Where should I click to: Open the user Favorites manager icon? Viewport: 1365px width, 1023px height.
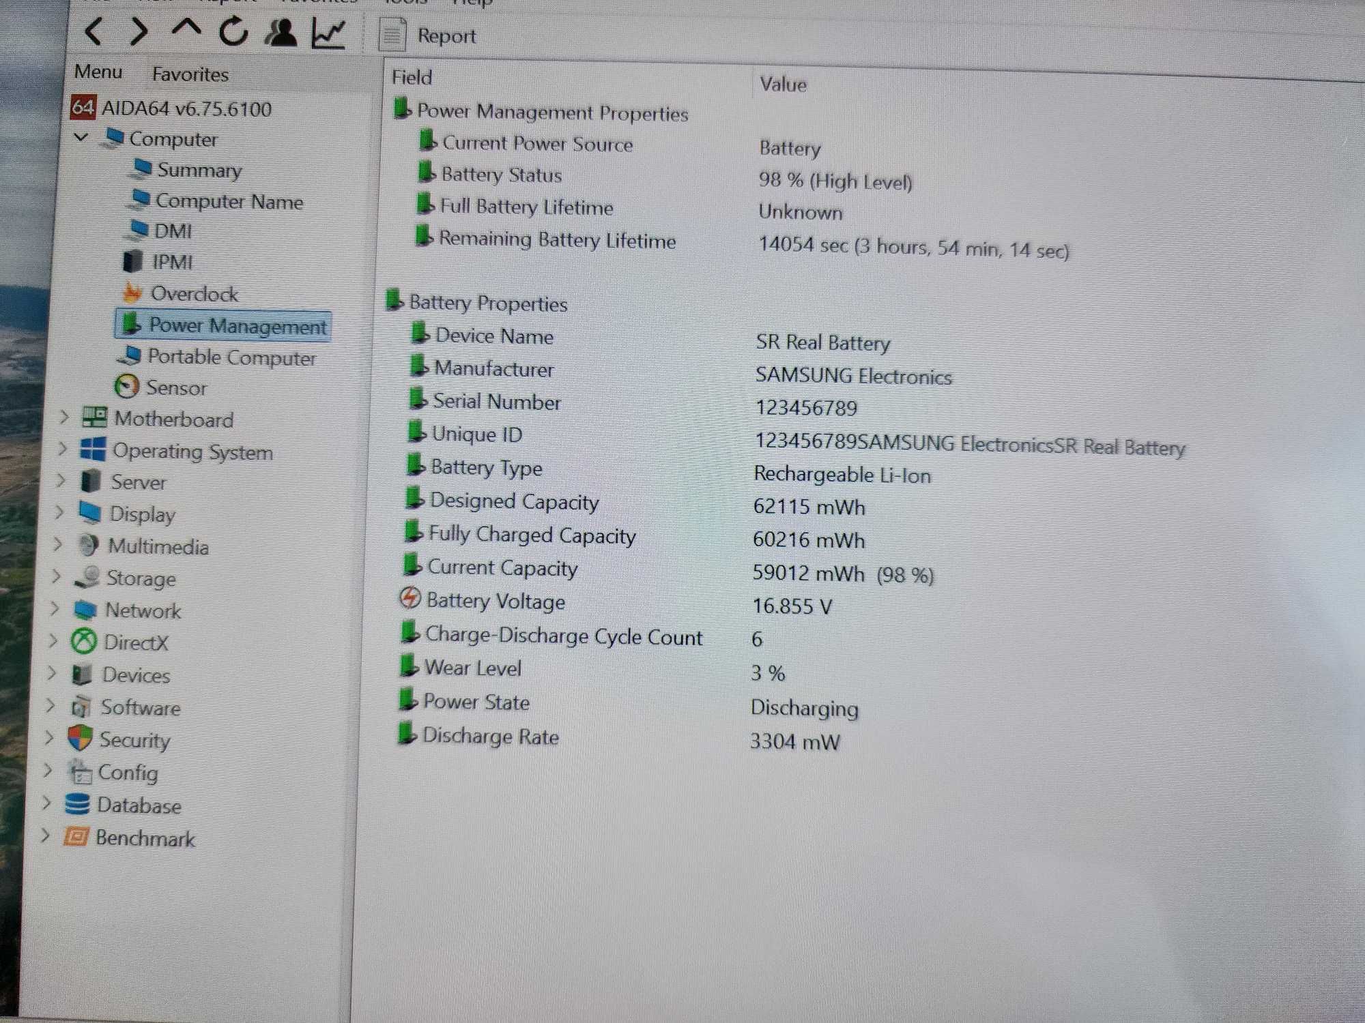[x=281, y=33]
